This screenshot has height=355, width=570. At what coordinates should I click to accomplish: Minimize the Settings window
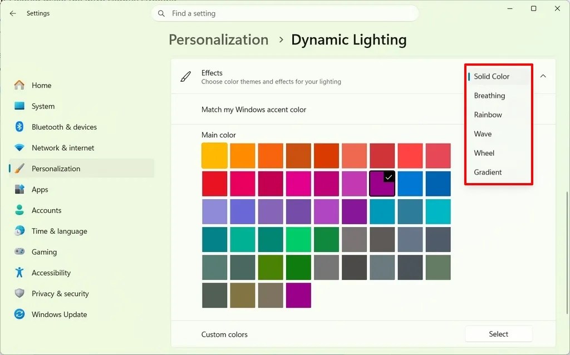(x=510, y=8)
